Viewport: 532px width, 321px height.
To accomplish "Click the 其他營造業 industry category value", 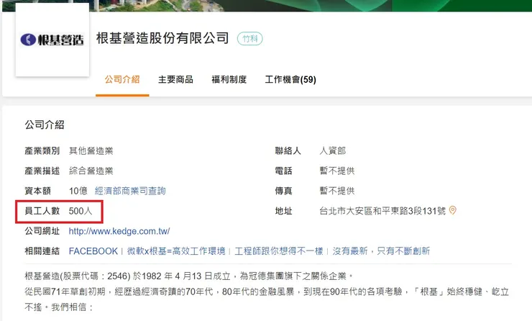I will pos(91,151).
